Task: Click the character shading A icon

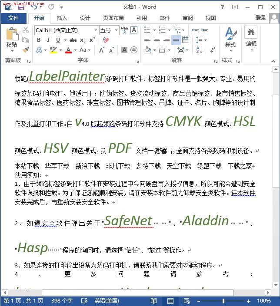Action: point(124,50)
